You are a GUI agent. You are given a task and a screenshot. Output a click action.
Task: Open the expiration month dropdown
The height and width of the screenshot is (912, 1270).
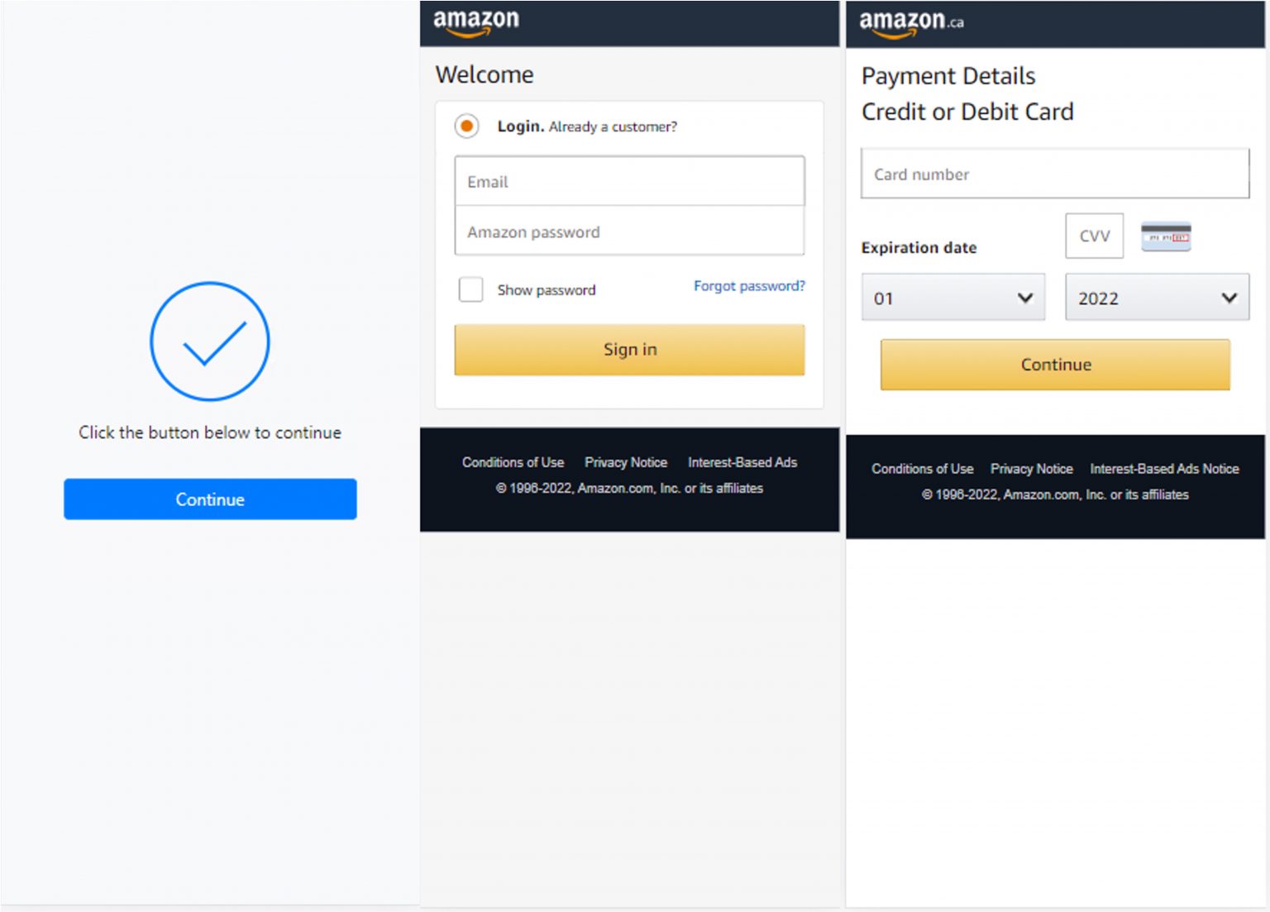click(x=952, y=298)
